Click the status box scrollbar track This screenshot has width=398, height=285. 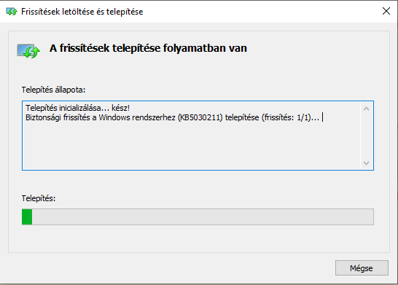366,136
